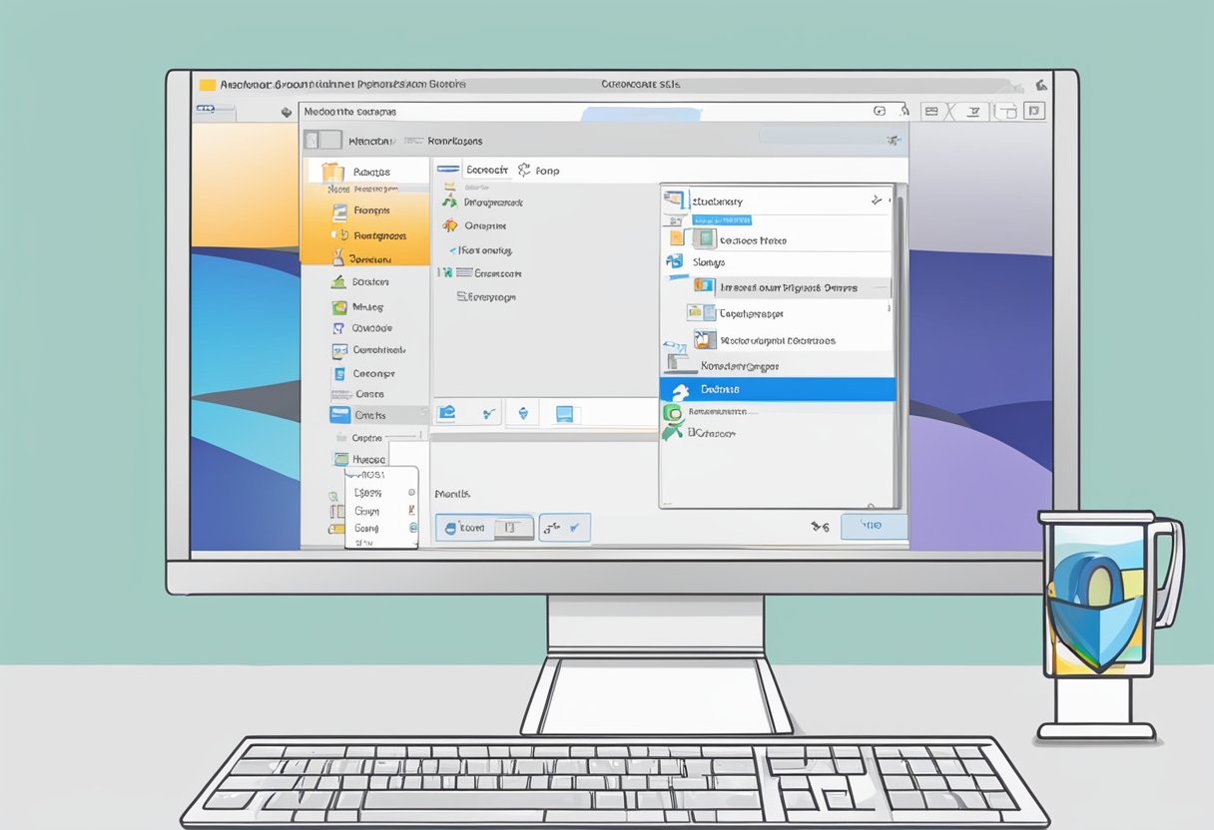The image size is (1214, 830).
Task: Click the blue monitor icon in the middle toolbar
Action: click(564, 413)
